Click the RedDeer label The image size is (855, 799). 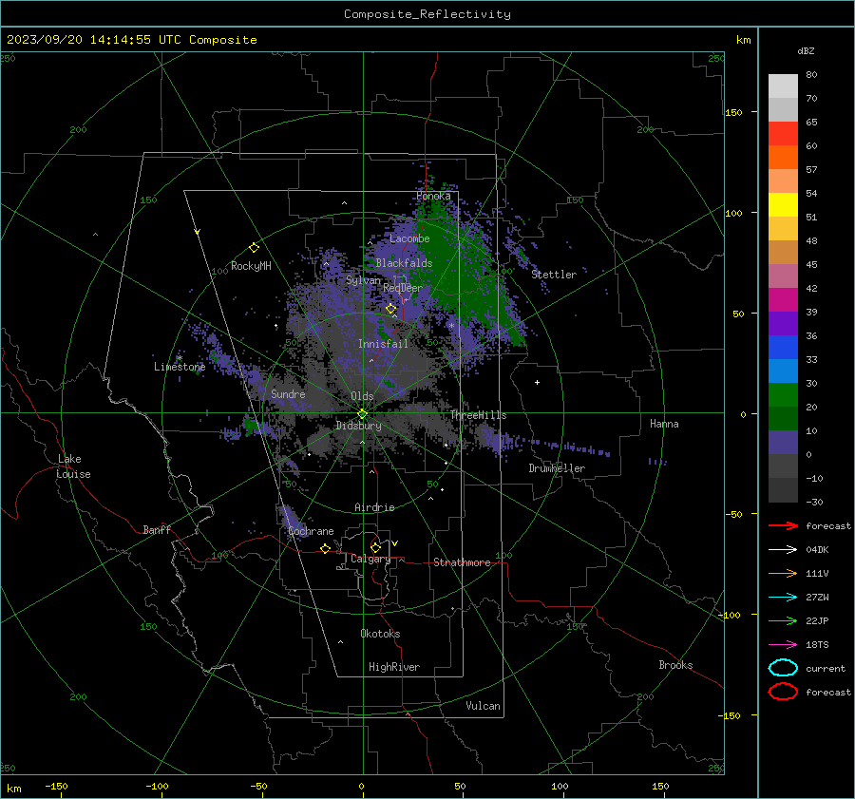point(403,288)
